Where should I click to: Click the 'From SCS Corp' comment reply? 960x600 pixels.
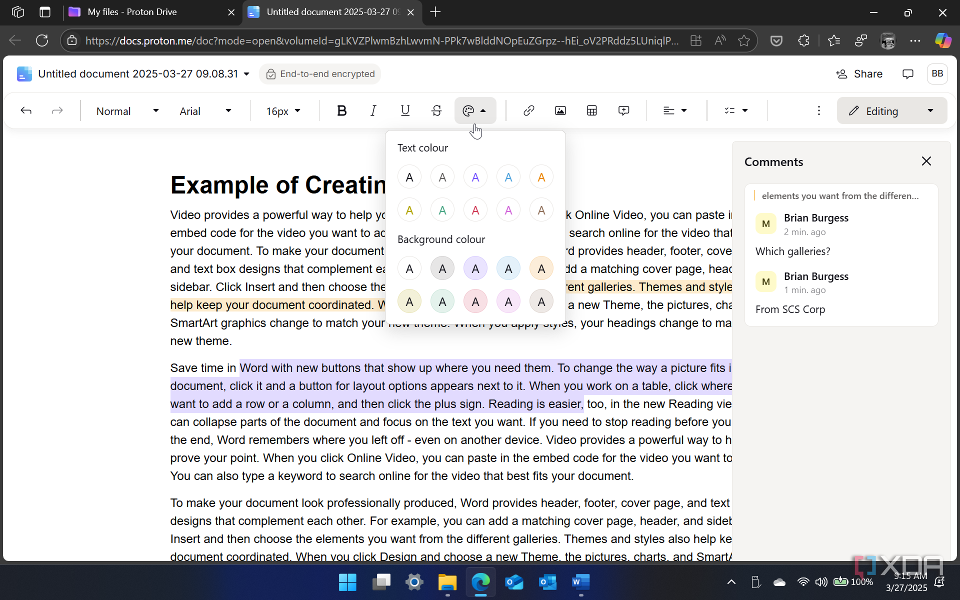[790, 309]
